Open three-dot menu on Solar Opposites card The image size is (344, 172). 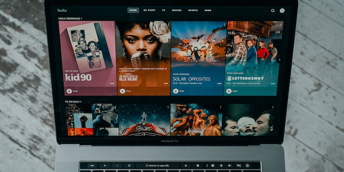click(x=224, y=25)
